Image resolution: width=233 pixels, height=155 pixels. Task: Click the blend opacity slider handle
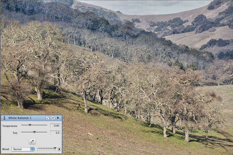[55, 148]
